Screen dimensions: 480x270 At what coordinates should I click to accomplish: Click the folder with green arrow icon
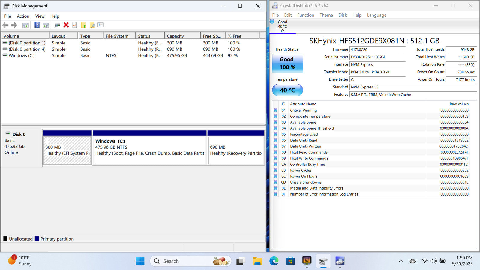(83, 25)
